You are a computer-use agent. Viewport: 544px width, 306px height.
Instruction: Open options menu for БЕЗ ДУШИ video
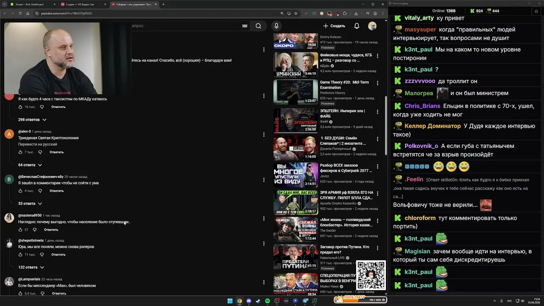point(377,139)
